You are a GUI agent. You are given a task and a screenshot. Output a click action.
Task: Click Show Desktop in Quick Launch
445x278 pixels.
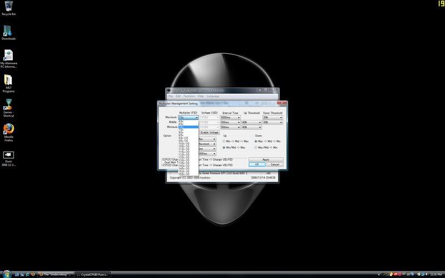[x=17, y=275]
